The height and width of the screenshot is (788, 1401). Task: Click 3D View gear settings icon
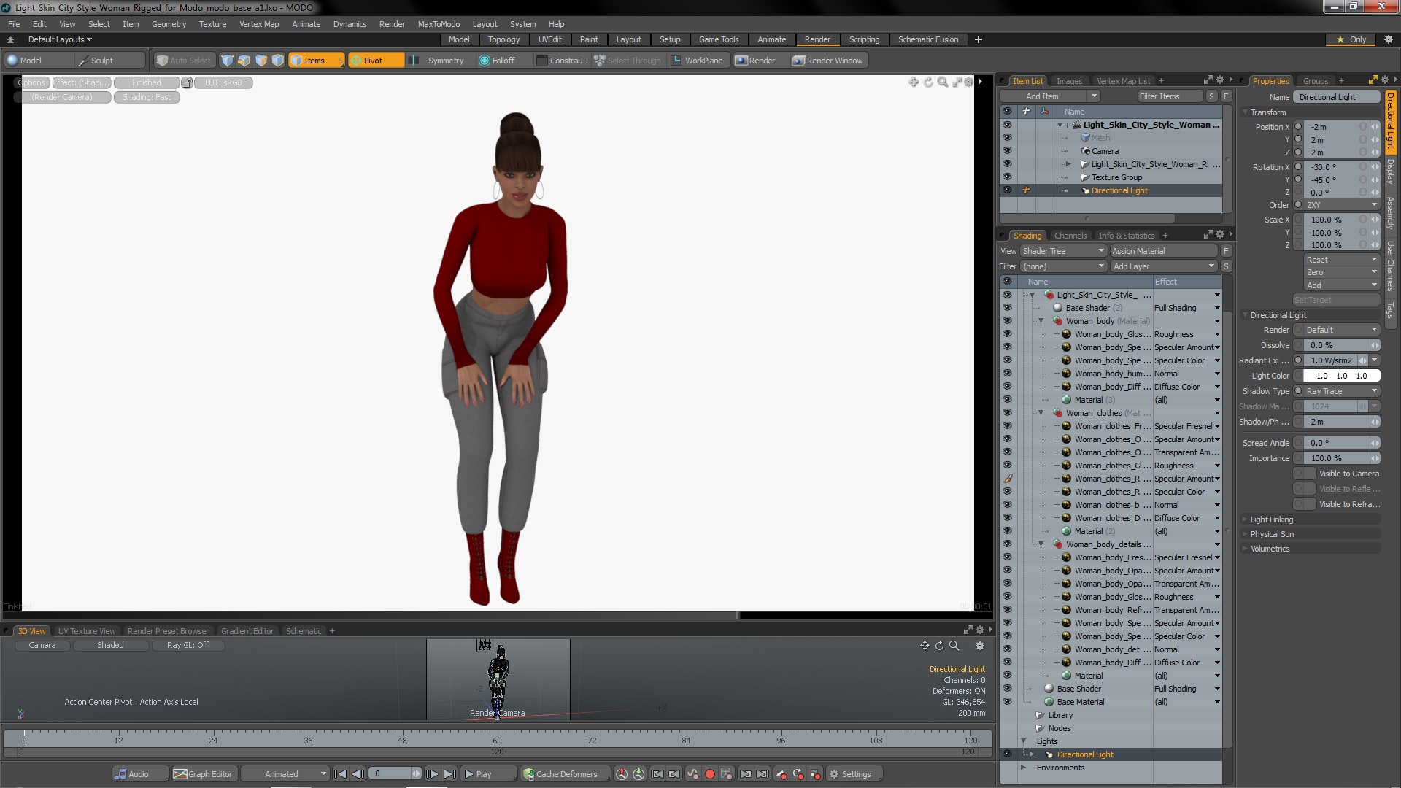pos(980,646)
